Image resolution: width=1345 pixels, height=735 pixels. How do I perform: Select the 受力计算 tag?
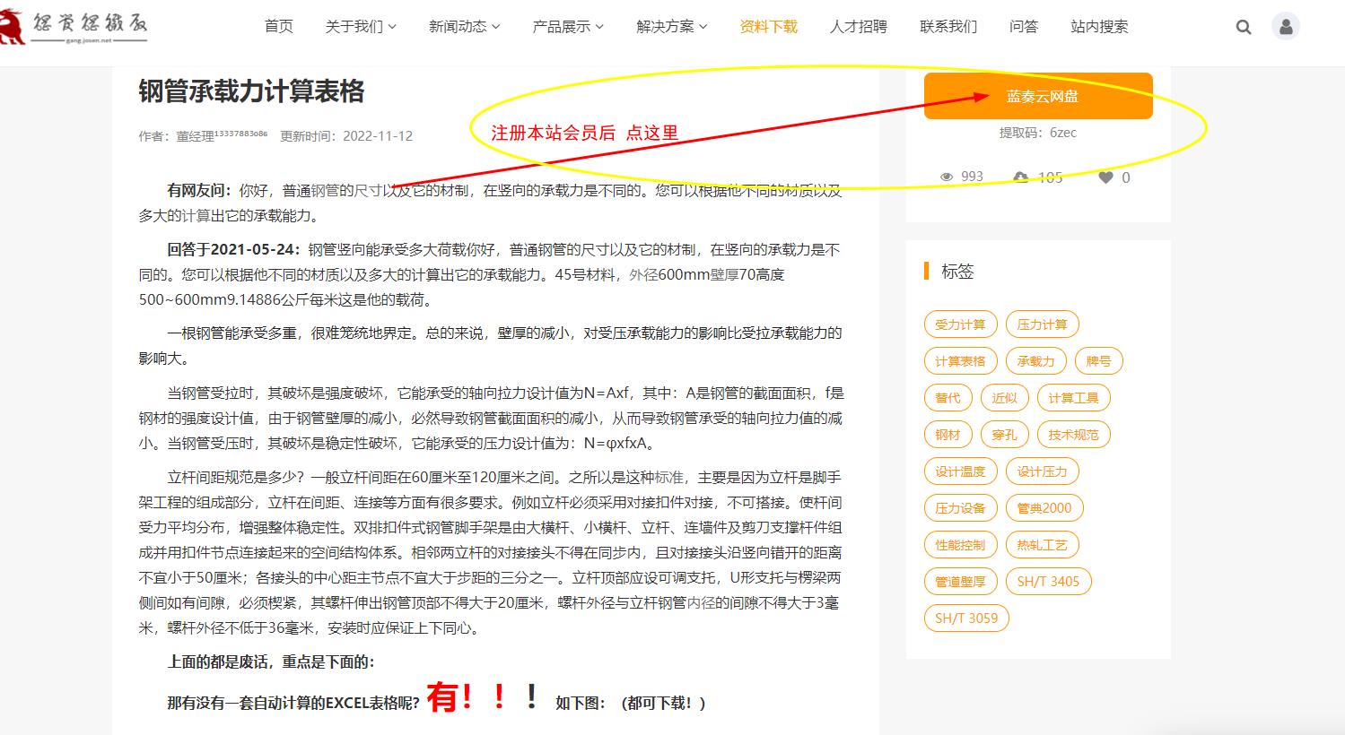pos(960,324)
